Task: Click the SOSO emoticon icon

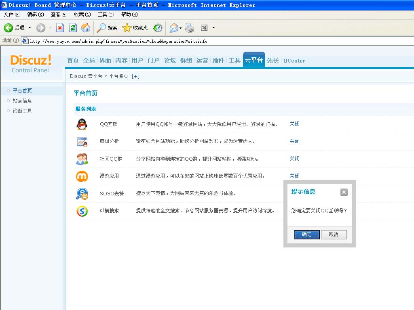Action: [x=82, y=194]
